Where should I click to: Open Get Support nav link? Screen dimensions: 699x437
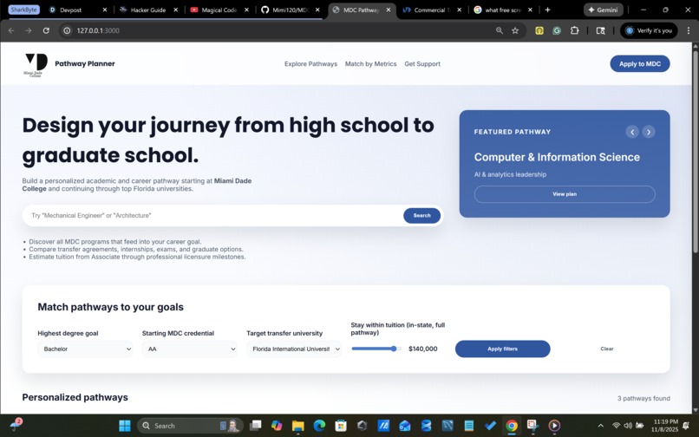422,64
